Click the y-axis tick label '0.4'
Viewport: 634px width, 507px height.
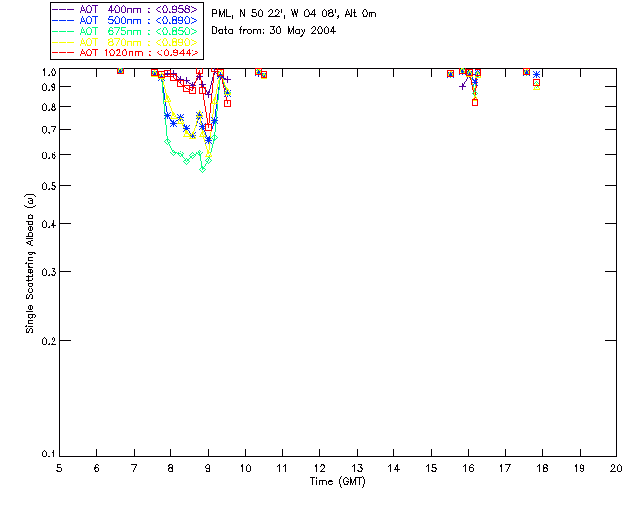(49, 224)
